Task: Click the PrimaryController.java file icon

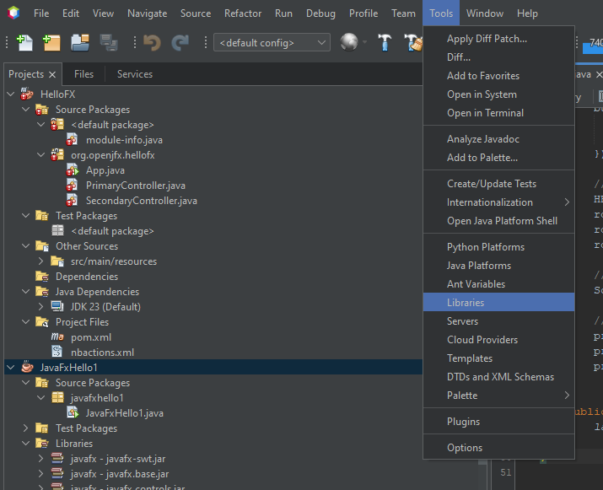Action: click(72, 185)
